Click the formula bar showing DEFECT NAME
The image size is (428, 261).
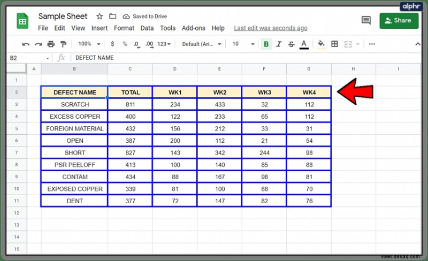tap(246, 58)
